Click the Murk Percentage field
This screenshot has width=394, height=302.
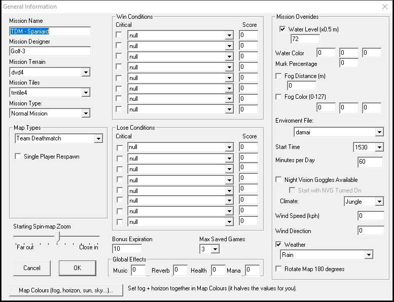(x=349, y=63)
